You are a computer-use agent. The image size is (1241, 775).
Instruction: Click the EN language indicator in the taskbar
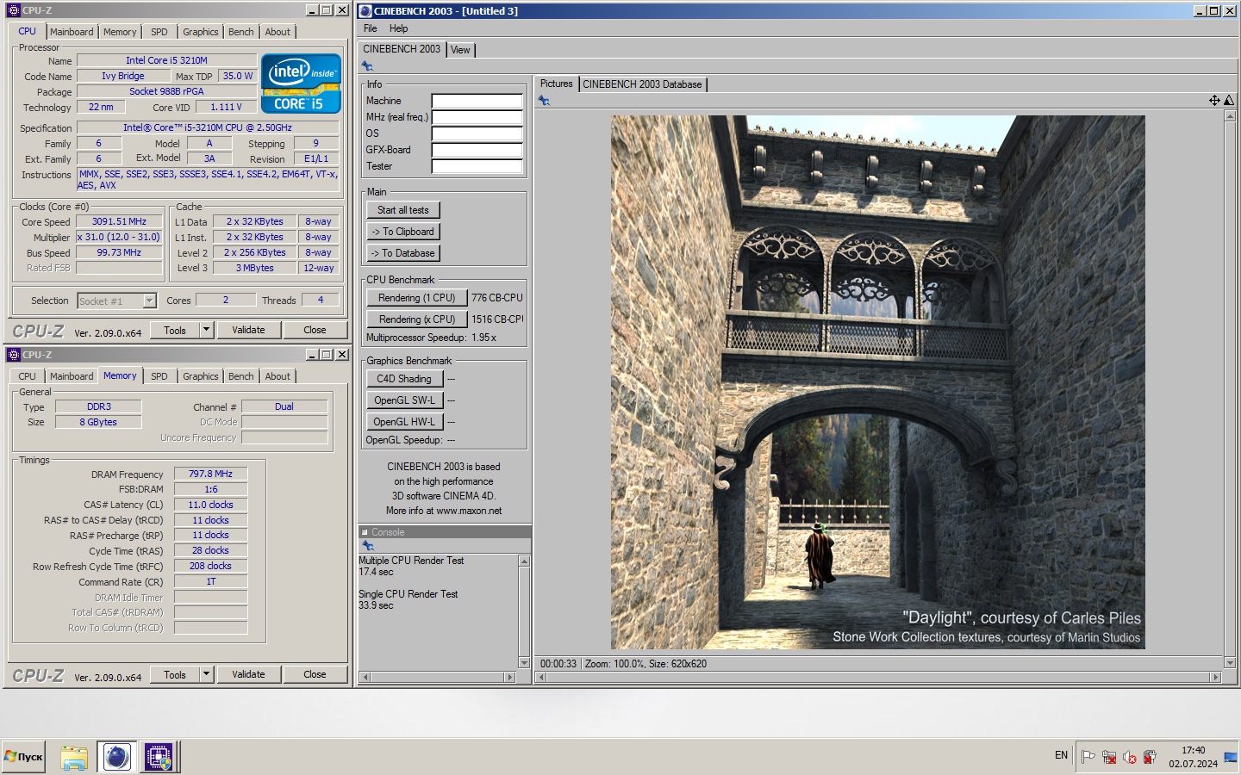[x=1061, y=755]
